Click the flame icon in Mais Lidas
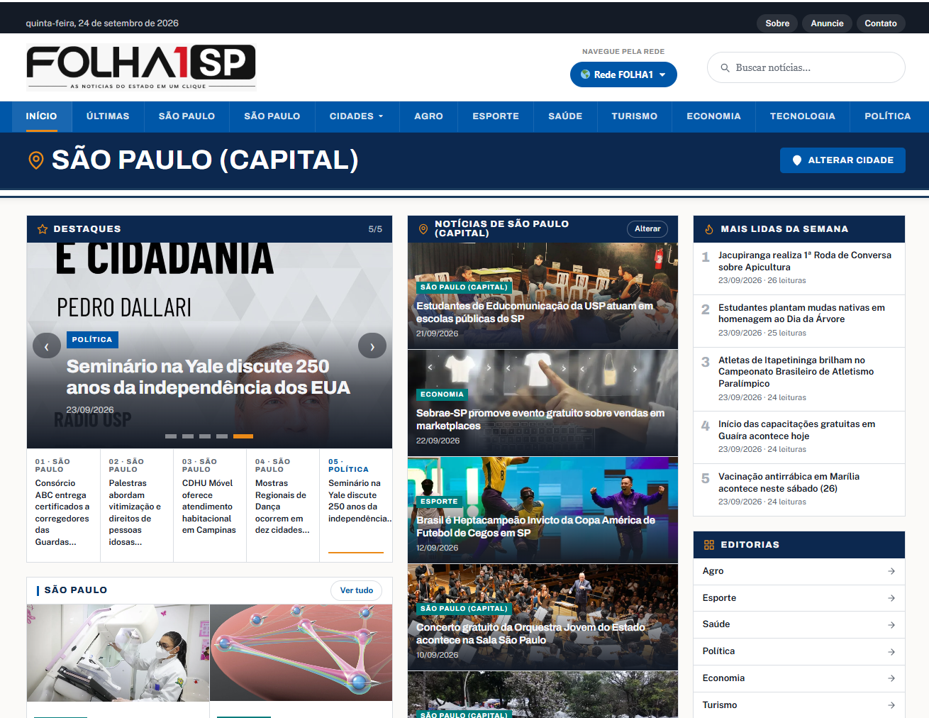Screen dimensions: 929x718 709,229
